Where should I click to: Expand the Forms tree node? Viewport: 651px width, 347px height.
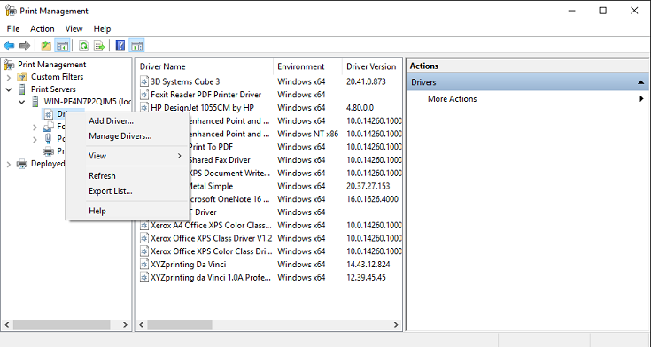35,127
